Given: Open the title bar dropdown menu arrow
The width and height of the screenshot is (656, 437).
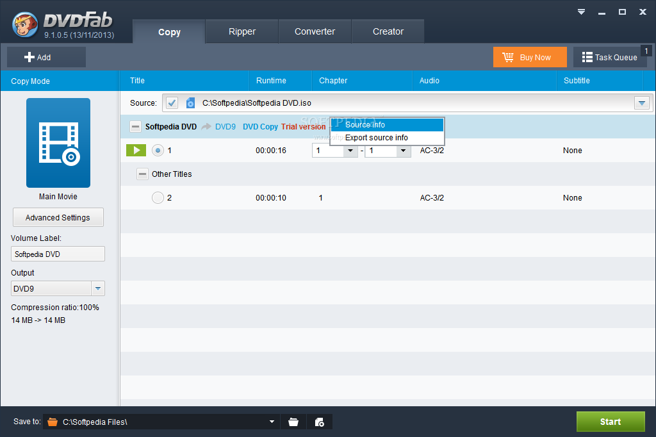Looking at the screenshot, I should tap(581, 12).
